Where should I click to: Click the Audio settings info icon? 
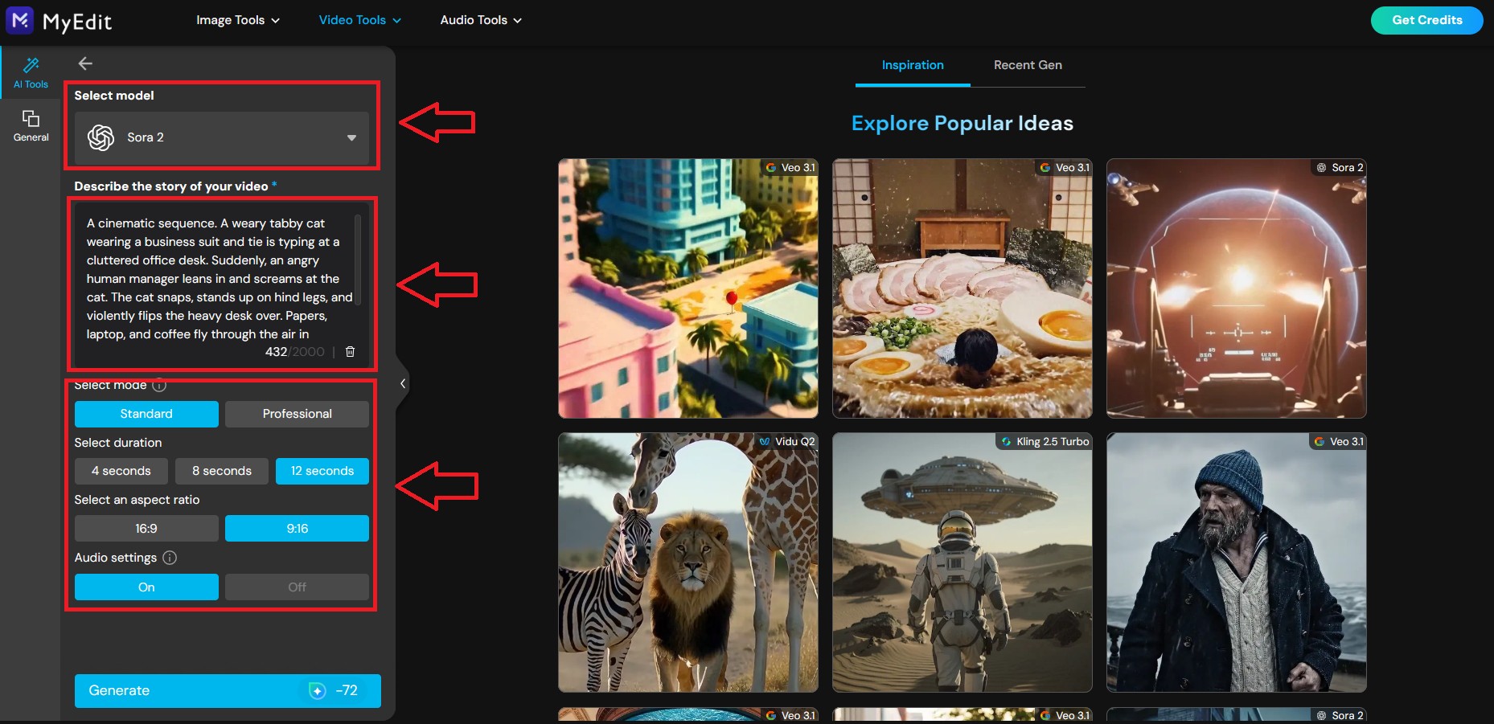170,558
